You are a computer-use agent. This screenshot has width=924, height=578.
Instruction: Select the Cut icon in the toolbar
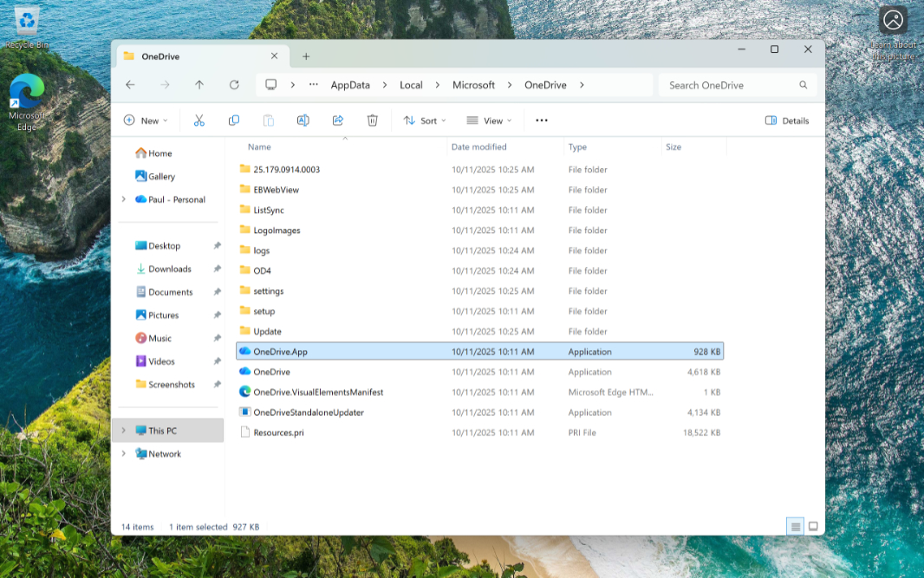(198, 120)
